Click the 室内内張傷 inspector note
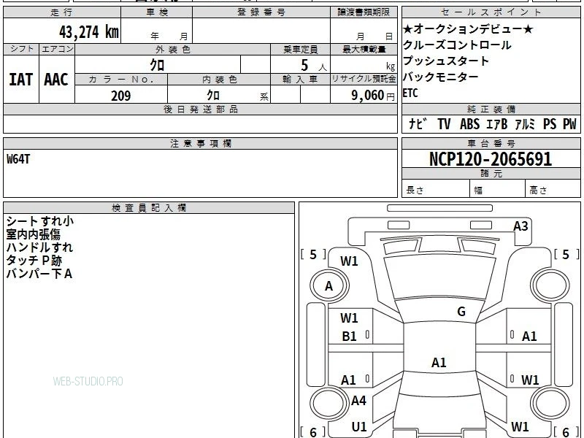Viewport: 584px width, 438px height. pos(33,234)
